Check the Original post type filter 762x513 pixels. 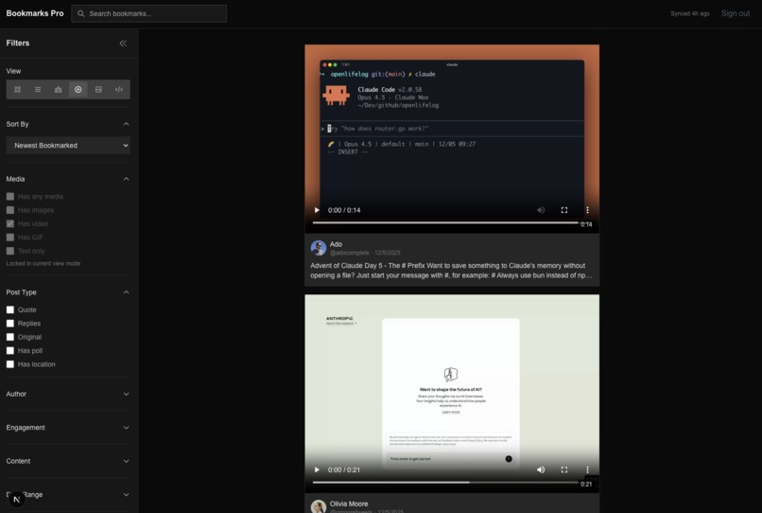[x=10, y=337]
